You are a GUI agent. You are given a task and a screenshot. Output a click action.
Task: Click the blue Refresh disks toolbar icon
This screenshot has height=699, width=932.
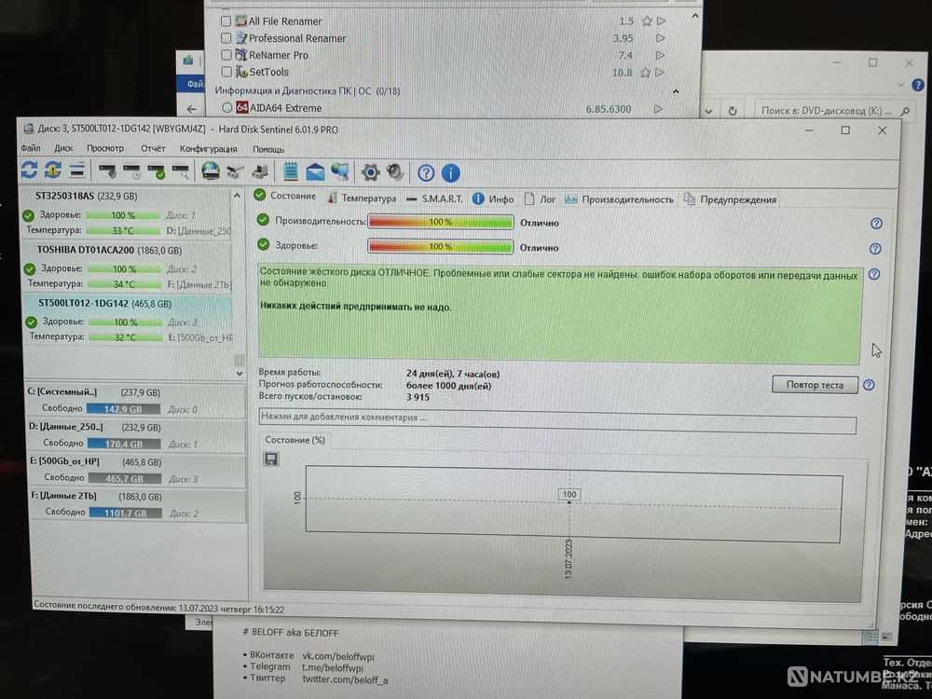(x=29, y=170)
